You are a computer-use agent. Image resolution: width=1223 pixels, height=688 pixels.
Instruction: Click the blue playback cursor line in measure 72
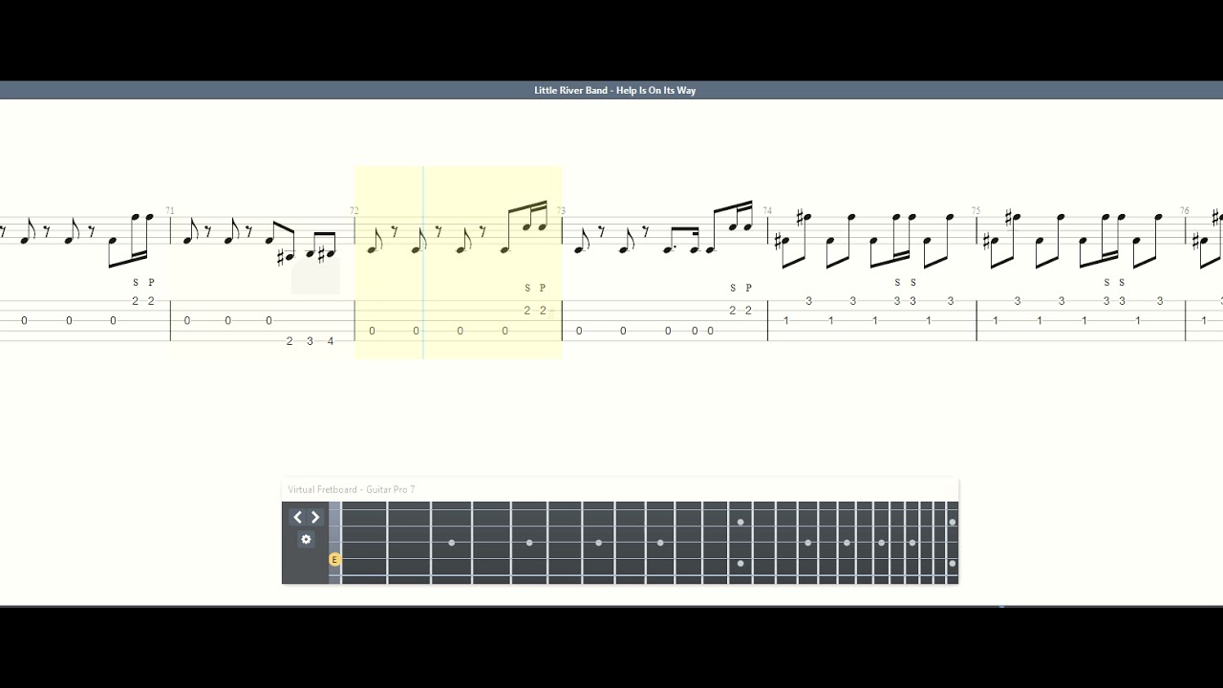coord(423,263)
